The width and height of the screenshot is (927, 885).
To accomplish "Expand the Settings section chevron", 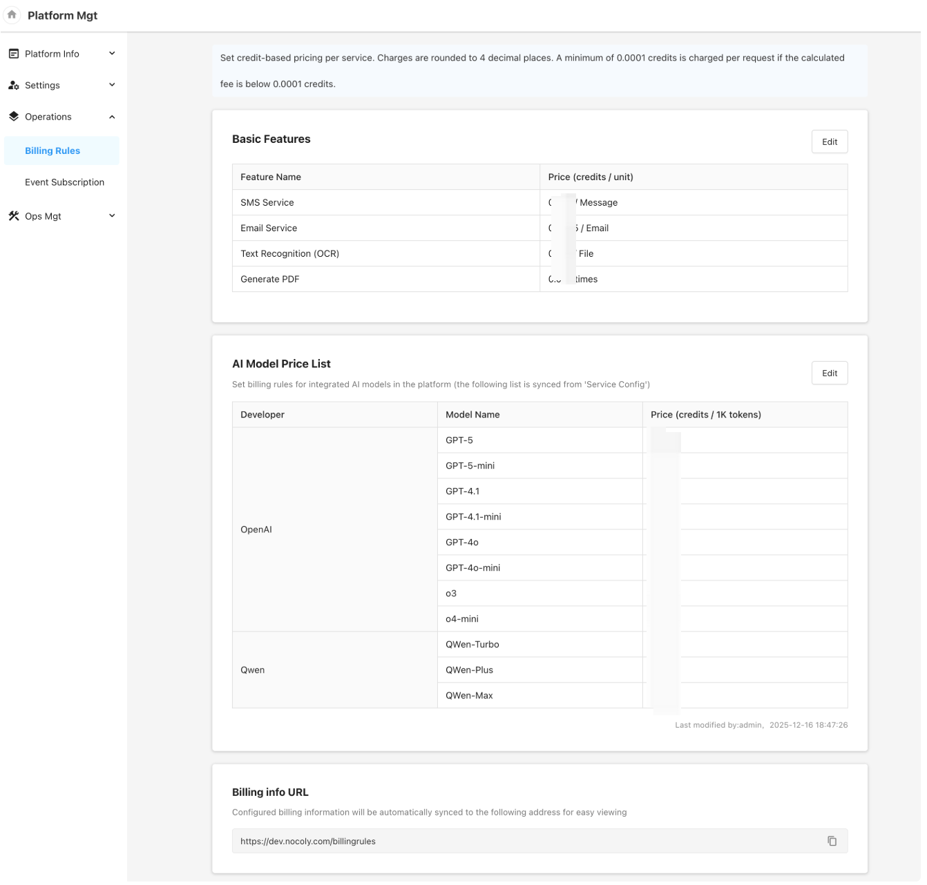I will click(x=112, y=86).
